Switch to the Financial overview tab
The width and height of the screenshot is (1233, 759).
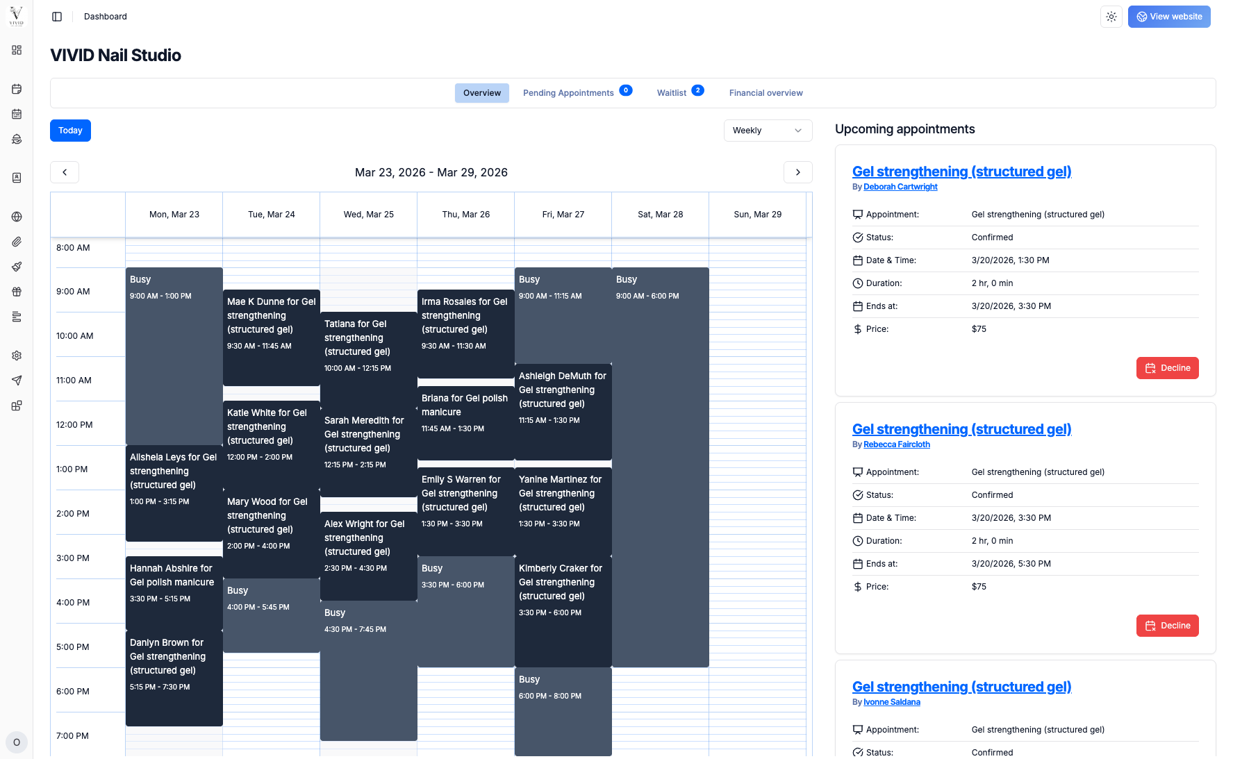(766, 93)
